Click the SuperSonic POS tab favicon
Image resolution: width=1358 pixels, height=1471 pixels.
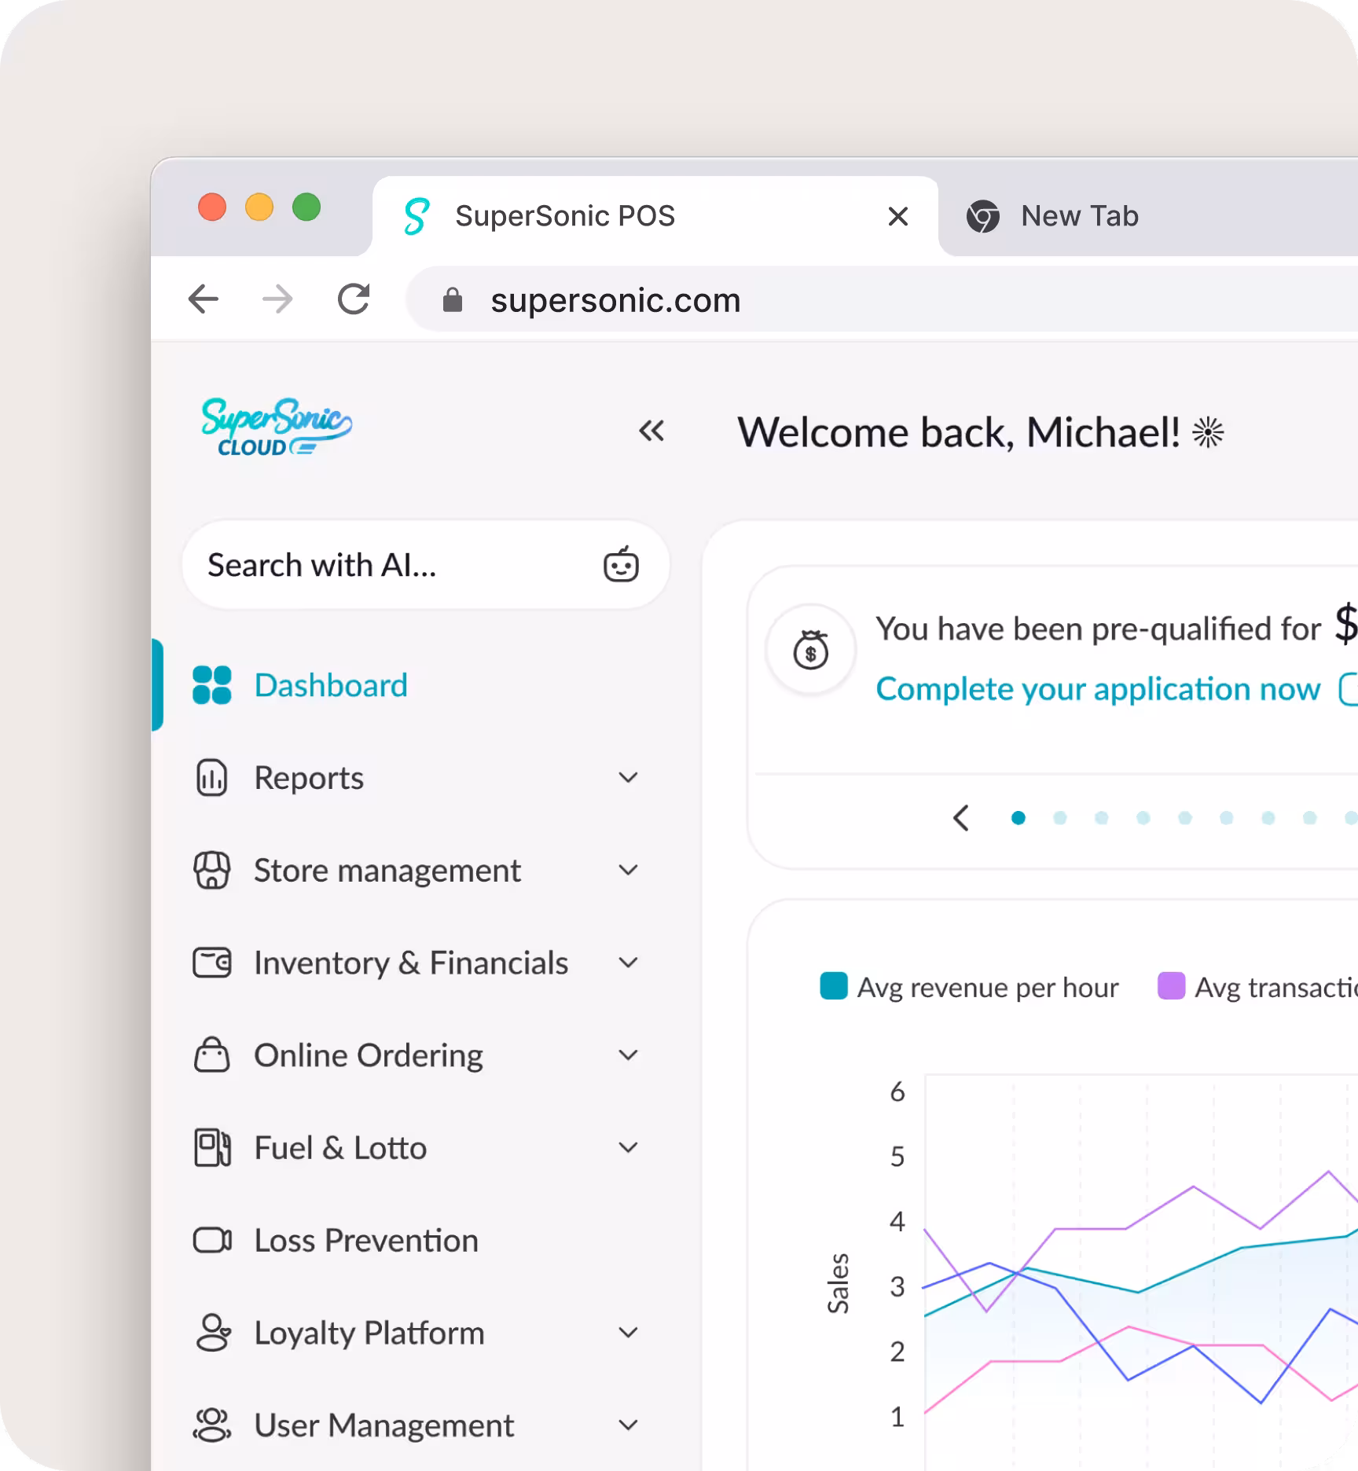[x=417, y=216]
